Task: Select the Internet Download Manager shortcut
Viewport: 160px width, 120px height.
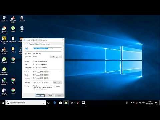Action: pyautogui.click(x=4, y=81)
